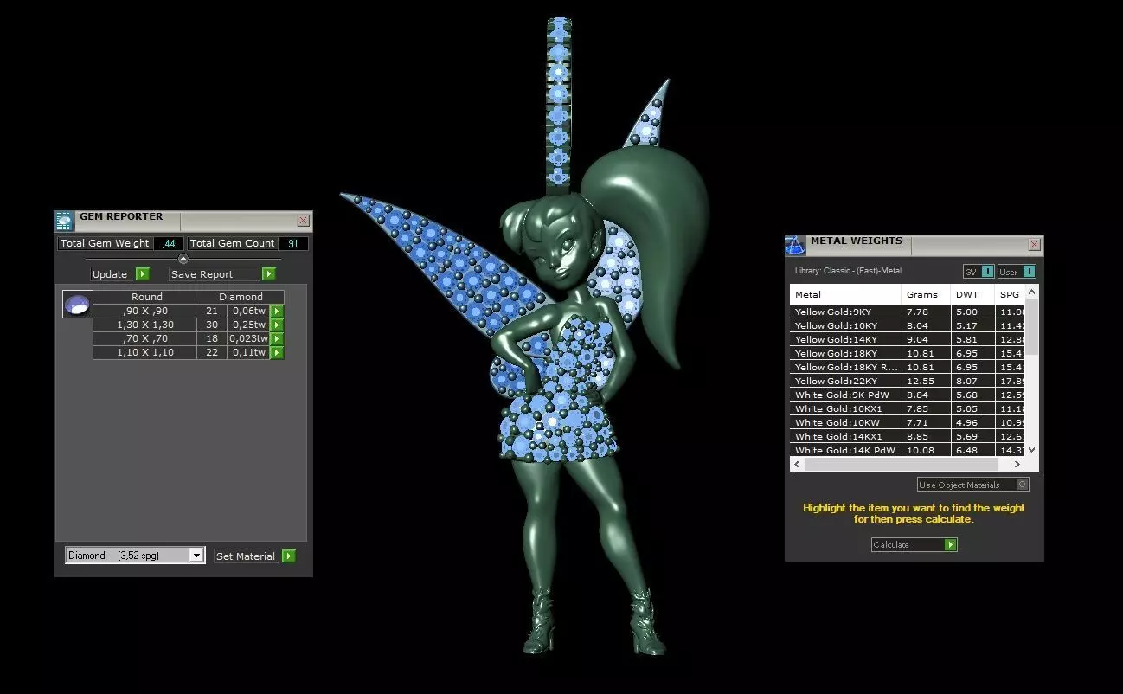Click the Total Gem Weight value field
This screenshot has width=1123, height=694.
point(169,244)
